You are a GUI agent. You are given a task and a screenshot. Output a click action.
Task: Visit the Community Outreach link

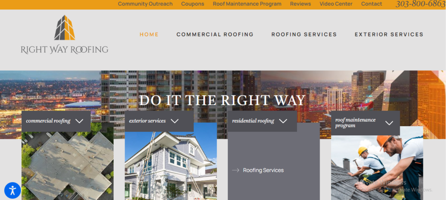tap(145, 4)
